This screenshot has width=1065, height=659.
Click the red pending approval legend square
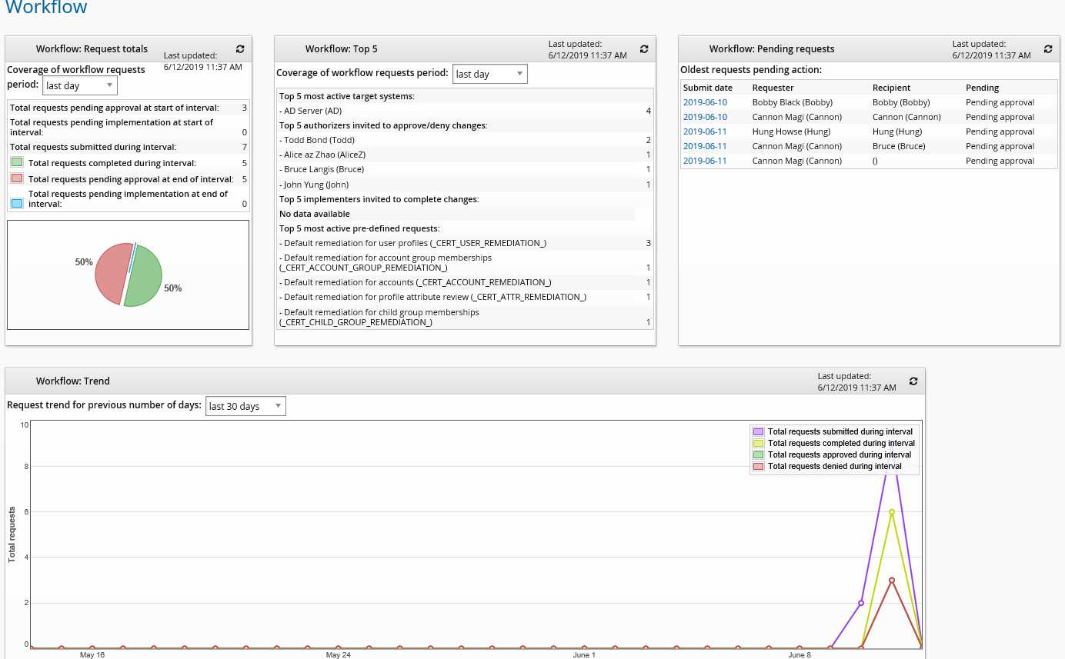click(18, 178)
